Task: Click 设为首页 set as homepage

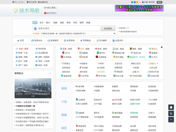Action: click(x=32, y=2)
